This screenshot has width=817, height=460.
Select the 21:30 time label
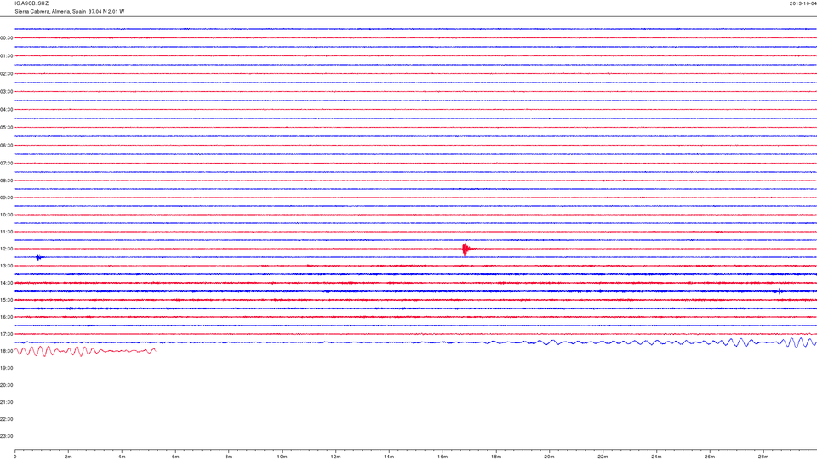coord(7,402)
